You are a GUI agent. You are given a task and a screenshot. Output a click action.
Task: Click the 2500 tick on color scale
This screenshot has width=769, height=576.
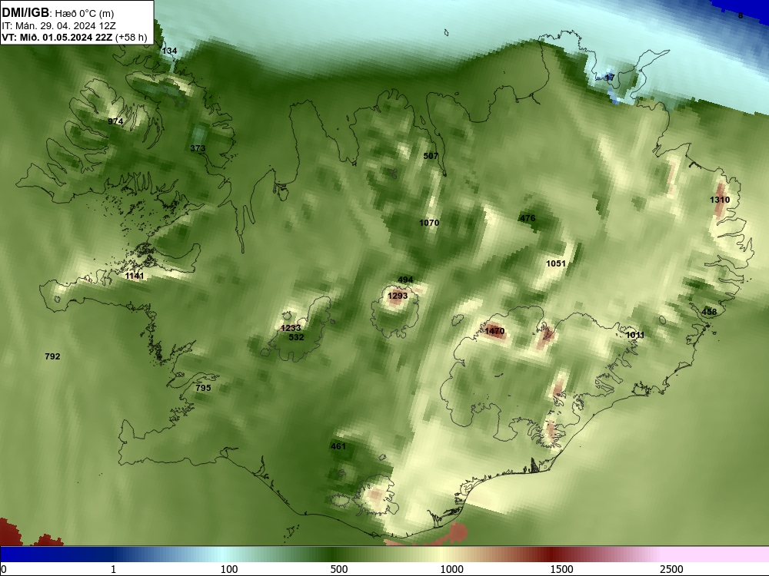[x=671, y=569]
